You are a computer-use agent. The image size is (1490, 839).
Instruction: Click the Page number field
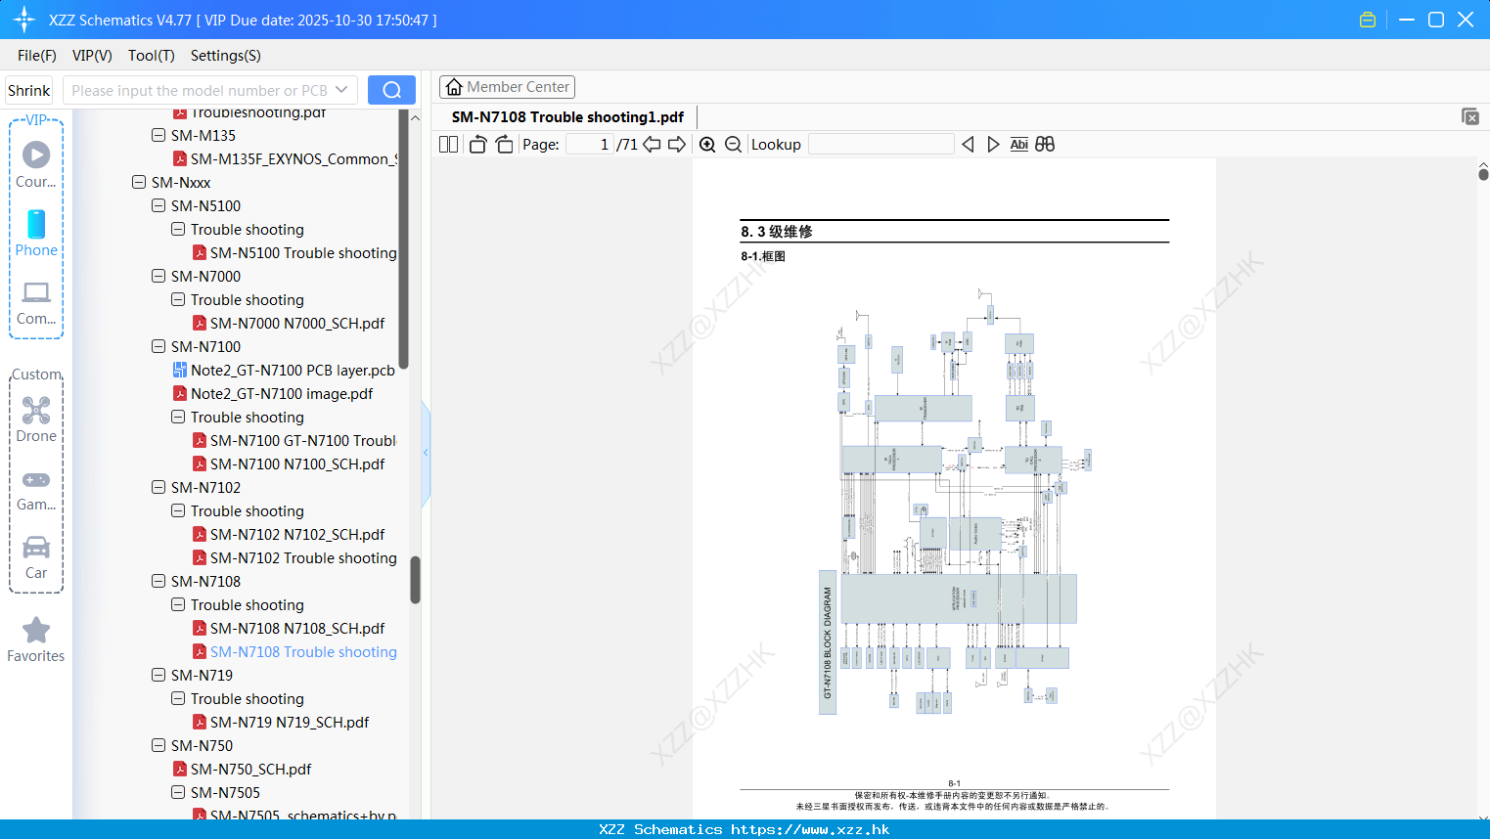[x=589, y=145]
